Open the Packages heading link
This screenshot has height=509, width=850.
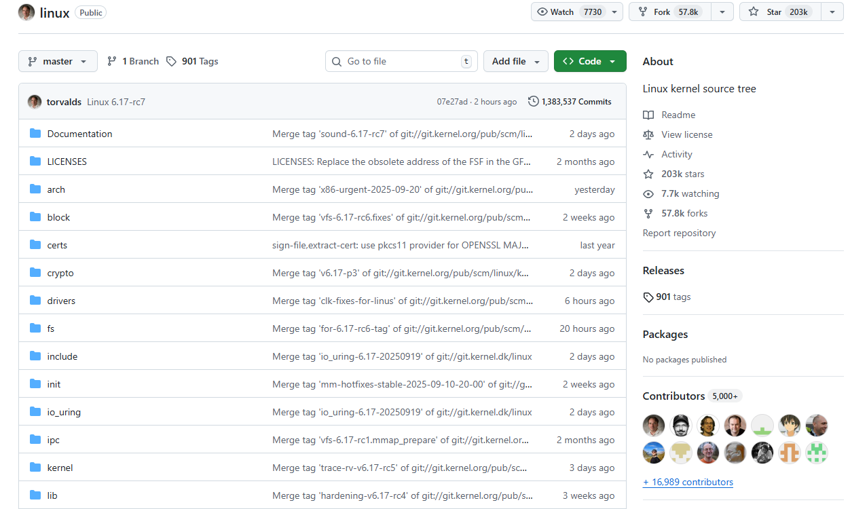665,334
